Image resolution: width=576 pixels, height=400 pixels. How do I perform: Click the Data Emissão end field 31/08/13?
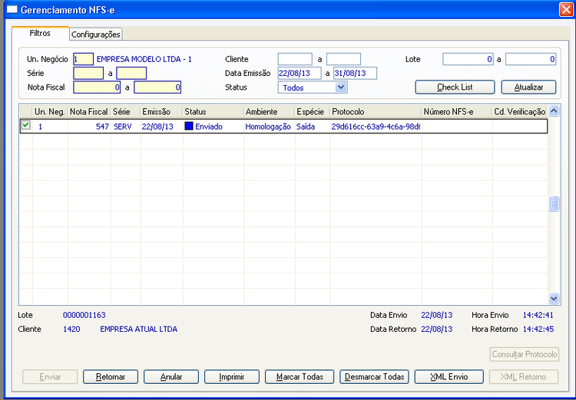pyautogui.click(x=356, y=73)
